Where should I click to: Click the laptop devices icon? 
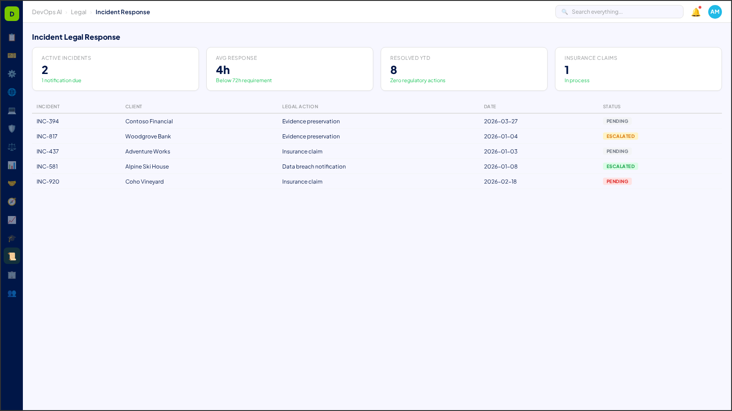point(12,110)
